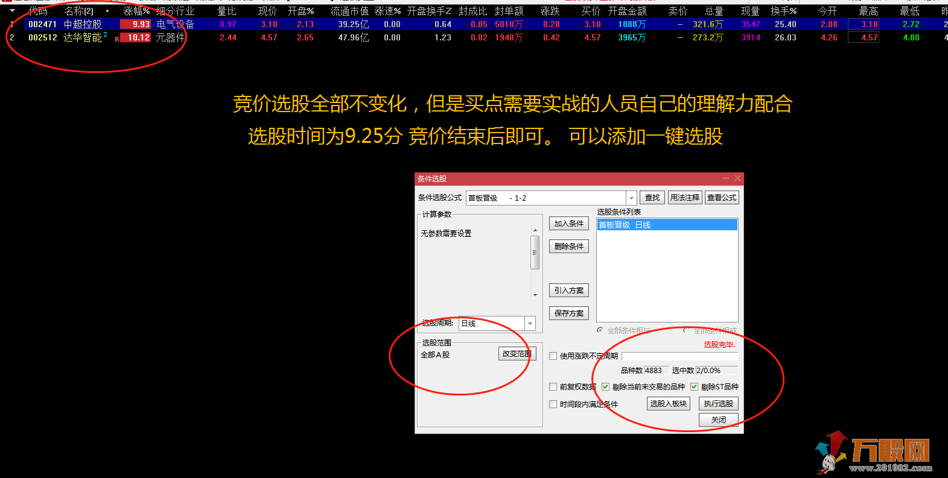
Task: Select stock row 002471 中超控股
Action: [x=474, y=24]
